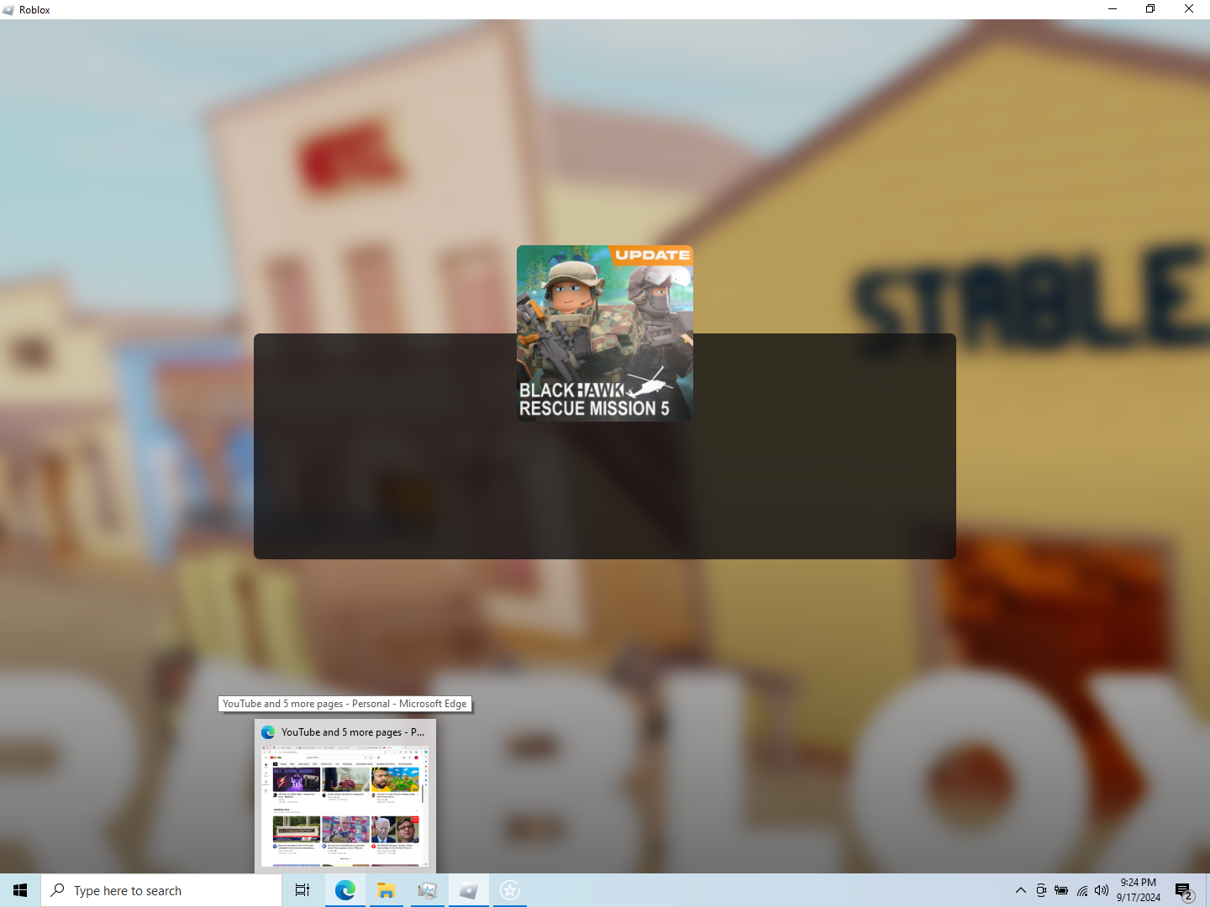The width and height of the screenshot is (1210, 907).
Task: Open Wi-Fi network settings tray icon
Action: tap(1082, 890)
